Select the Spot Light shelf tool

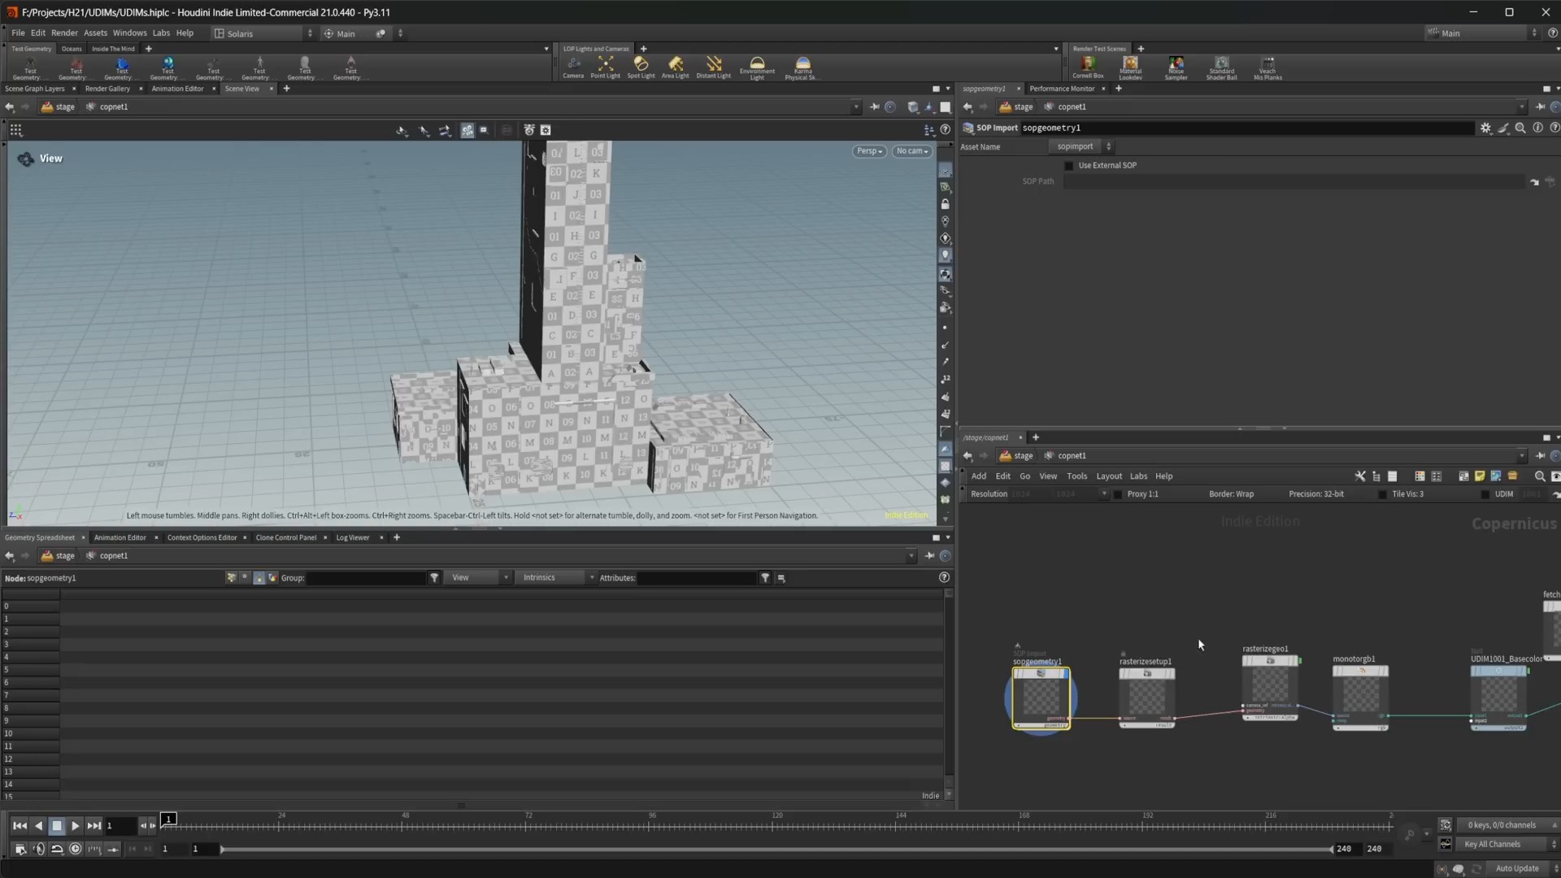coord(641,67)
